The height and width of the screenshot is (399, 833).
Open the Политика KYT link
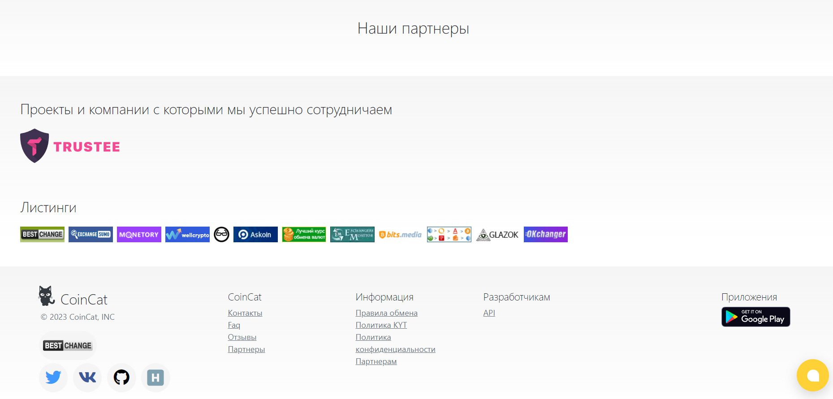pyautogui.click(x=381, y=325)
